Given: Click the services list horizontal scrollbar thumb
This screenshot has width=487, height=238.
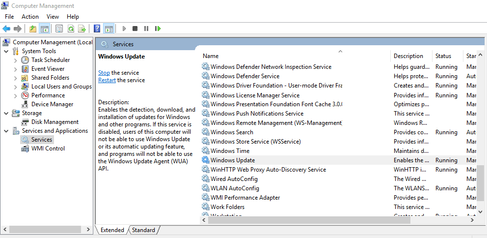Looking at the screenshot, I should pos(309,220).
